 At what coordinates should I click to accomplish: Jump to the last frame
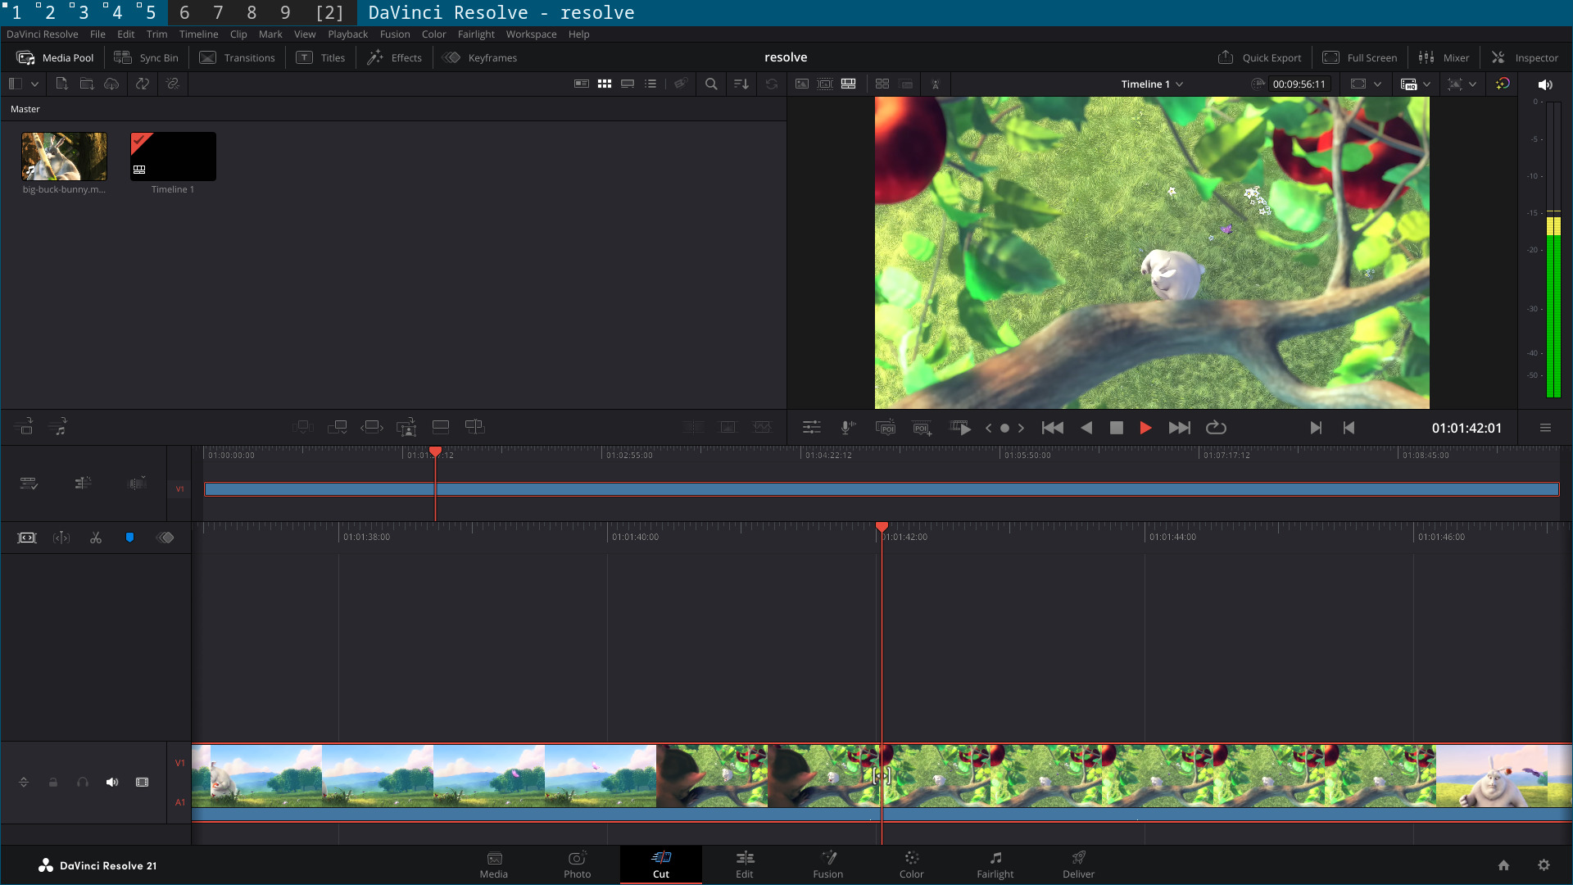1180,428
